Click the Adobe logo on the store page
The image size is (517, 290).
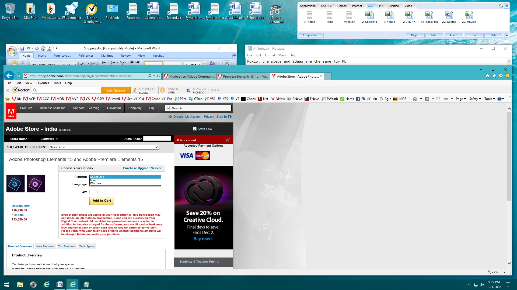click(11, 111)
